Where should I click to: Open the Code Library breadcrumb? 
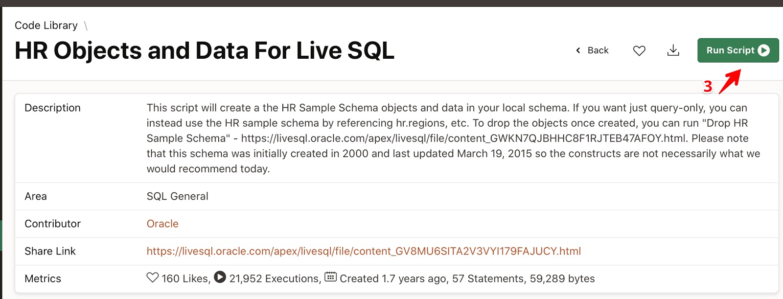[x=46, y=25]
